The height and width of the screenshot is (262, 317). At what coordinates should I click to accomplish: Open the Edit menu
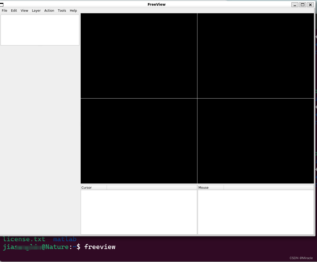(x=14, y=11)
